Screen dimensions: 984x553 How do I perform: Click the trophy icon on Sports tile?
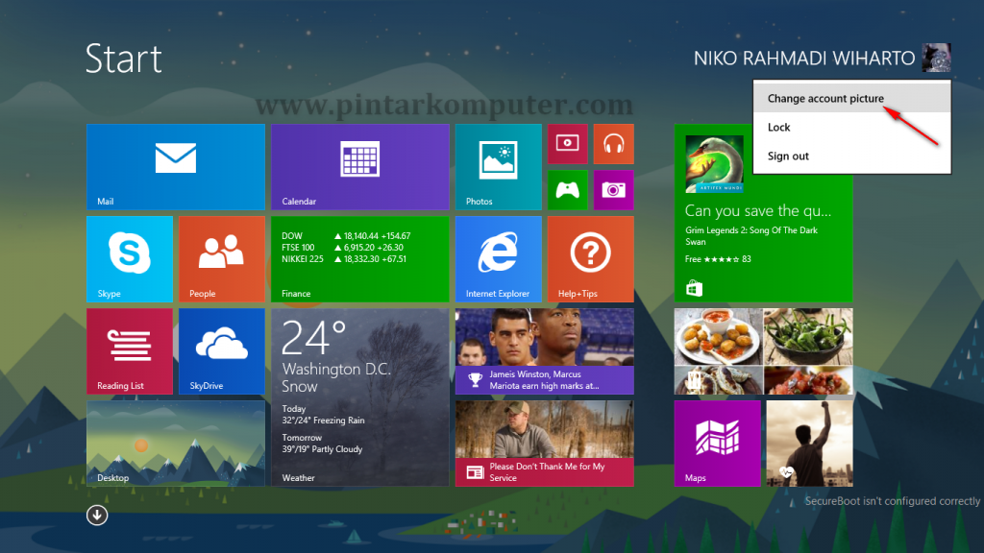click(475, 380)
